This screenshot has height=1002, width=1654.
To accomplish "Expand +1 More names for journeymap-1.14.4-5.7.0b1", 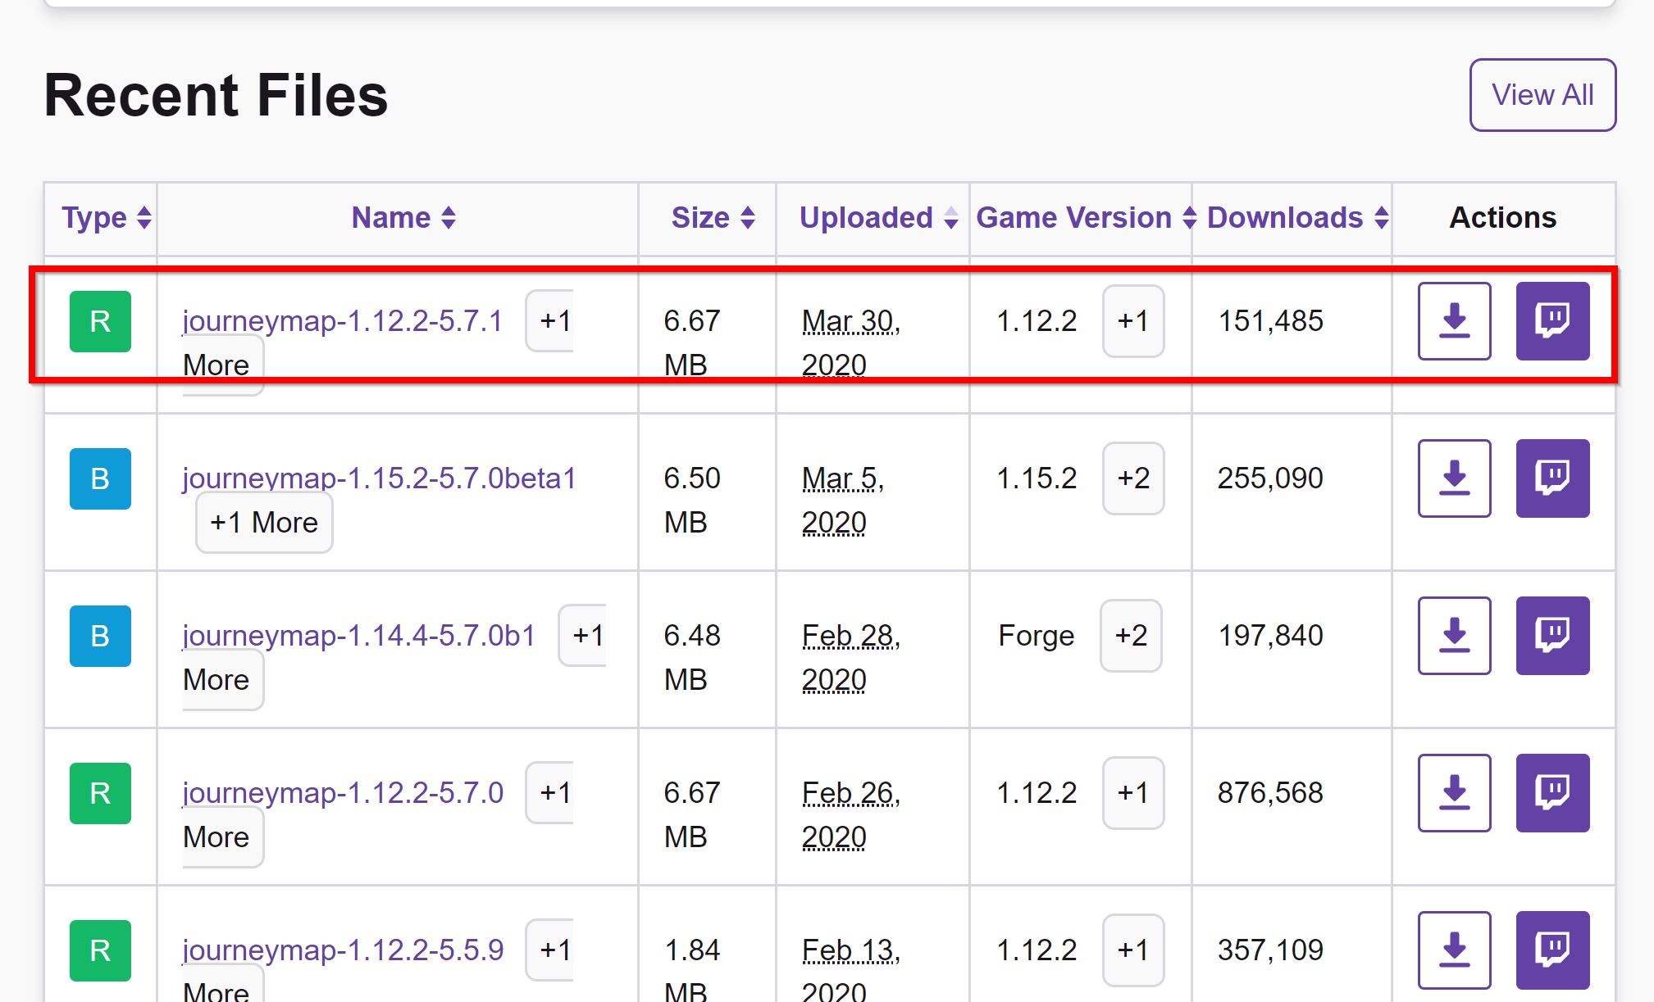I will coord(582,636).
